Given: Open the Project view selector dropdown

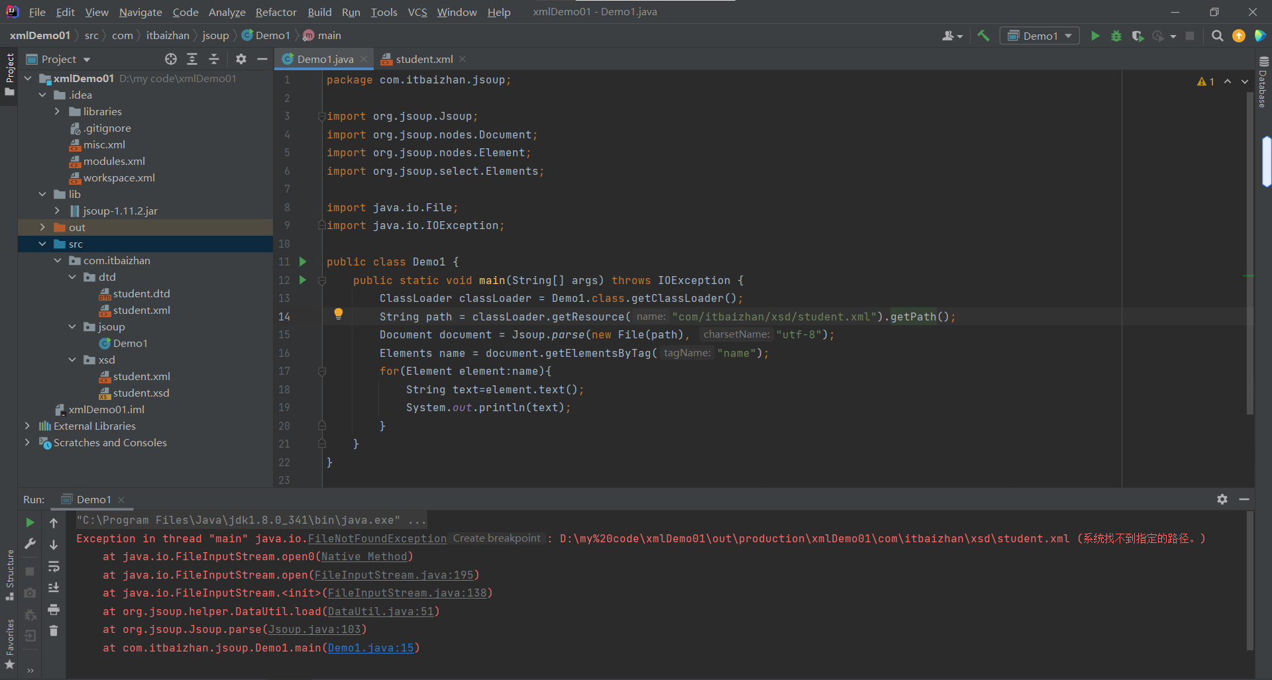Looking at the screenshot, I should click(58, 59).
